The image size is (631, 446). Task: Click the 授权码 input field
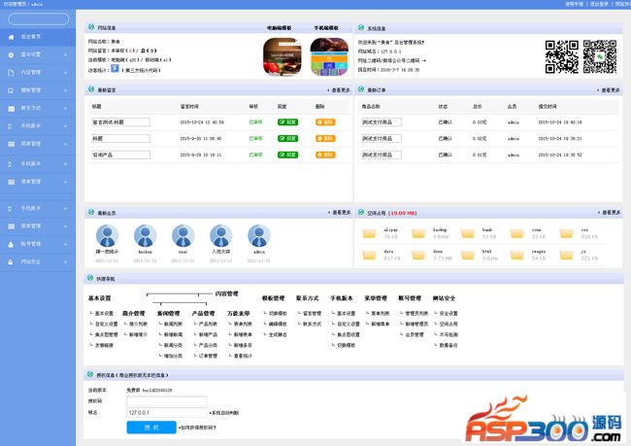pos(167,400)
